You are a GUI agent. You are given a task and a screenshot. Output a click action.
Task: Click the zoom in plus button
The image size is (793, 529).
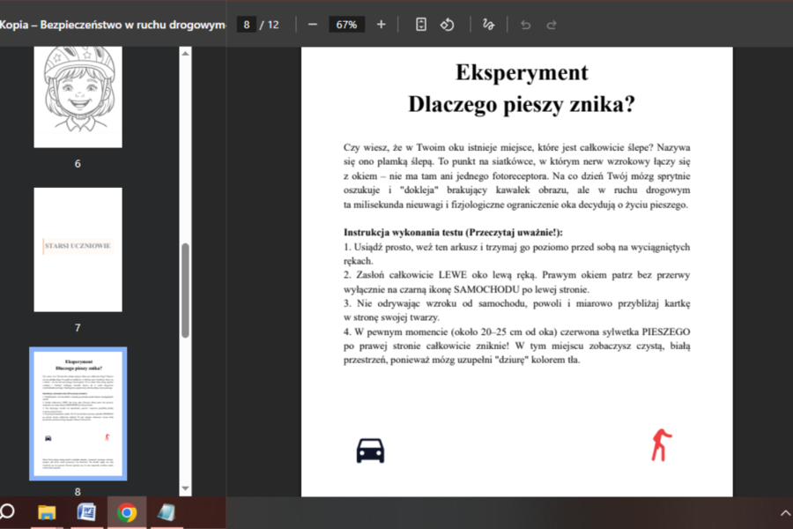(x=381, y=25)
